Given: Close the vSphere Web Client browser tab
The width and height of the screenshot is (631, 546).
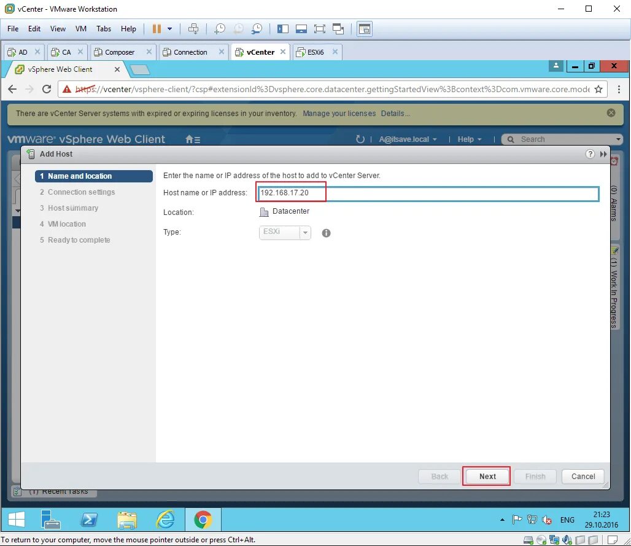Looking at the screenshot, I should tap(117, 69).
